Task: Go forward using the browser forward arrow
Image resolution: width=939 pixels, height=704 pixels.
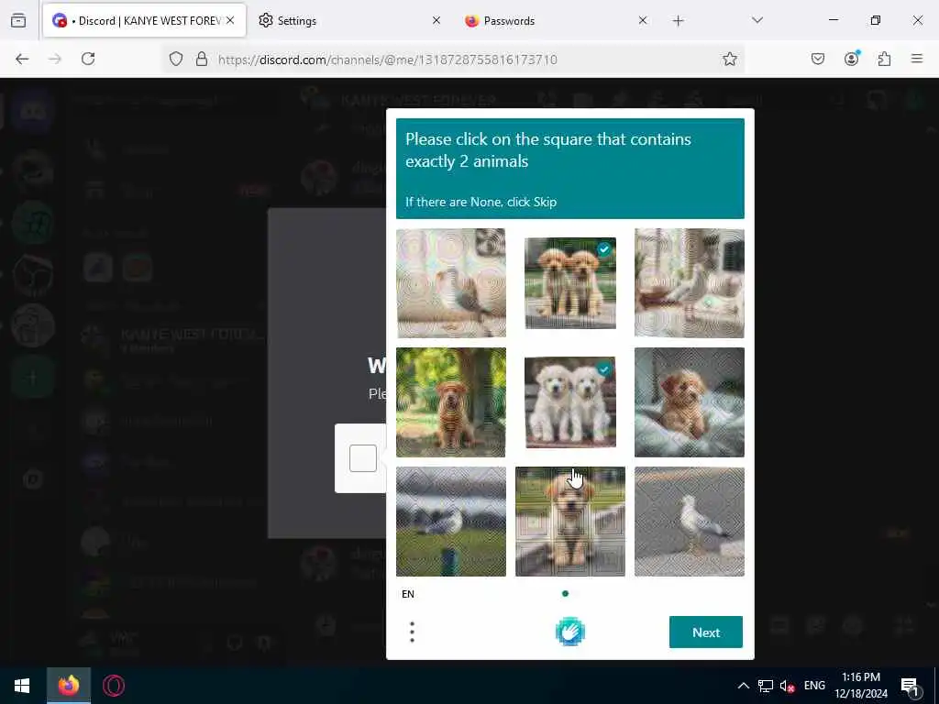Action: click(x=55, y=59)
